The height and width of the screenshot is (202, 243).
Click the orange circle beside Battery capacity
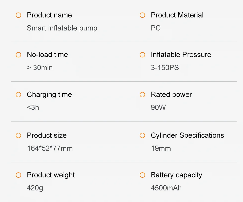click(142, 175)
